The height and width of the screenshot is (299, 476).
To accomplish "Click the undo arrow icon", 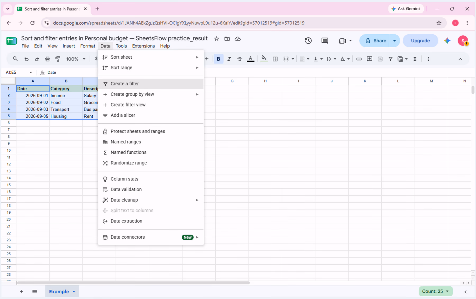I will pyautogui.click(x=26, y=59).
